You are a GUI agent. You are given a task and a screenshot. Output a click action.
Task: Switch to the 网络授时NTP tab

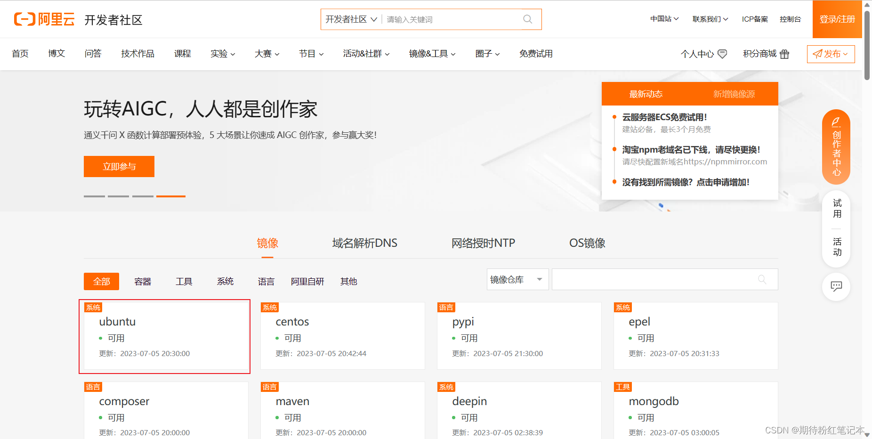pos(483,243)
